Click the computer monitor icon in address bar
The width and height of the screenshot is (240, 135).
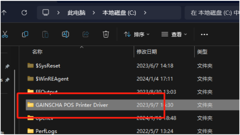46,13
